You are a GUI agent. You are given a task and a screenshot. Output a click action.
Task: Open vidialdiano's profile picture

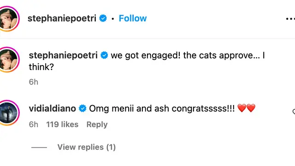(9, 113)
